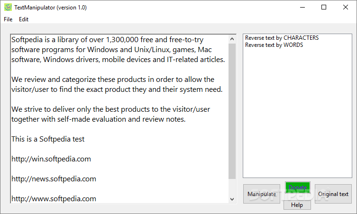357x214 pixels.
Task: Click the green Donate button
Action: tap(298, 187)
